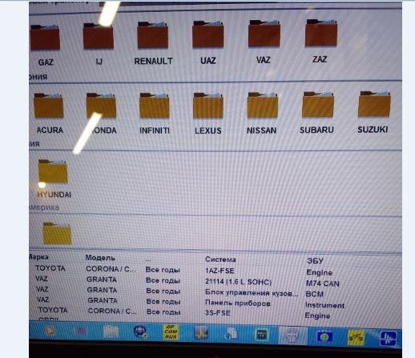Launch OP COM RUS from the taskbar

171,332
